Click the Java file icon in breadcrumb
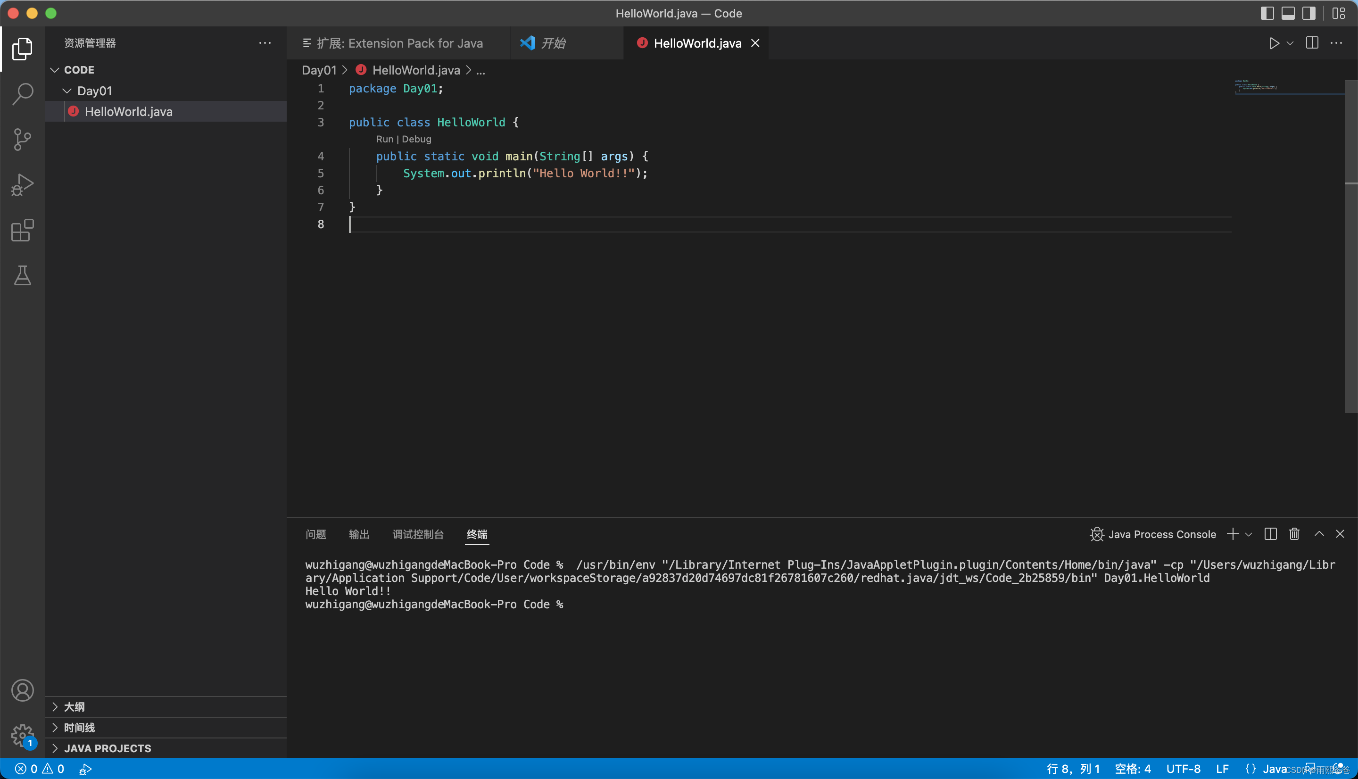Screen dimensions: 1358x779 tap(361, 70)
